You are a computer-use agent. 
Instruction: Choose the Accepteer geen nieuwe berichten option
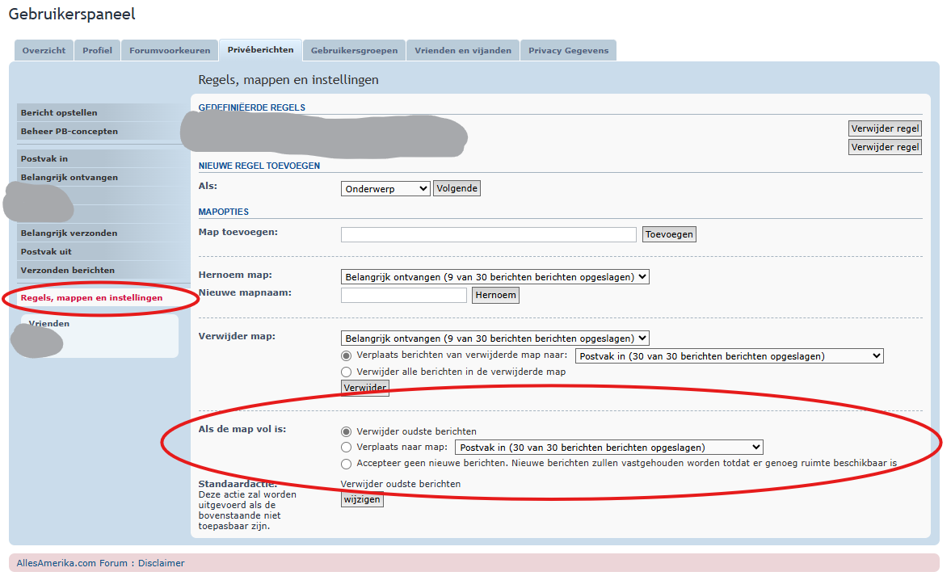[347, 464]
